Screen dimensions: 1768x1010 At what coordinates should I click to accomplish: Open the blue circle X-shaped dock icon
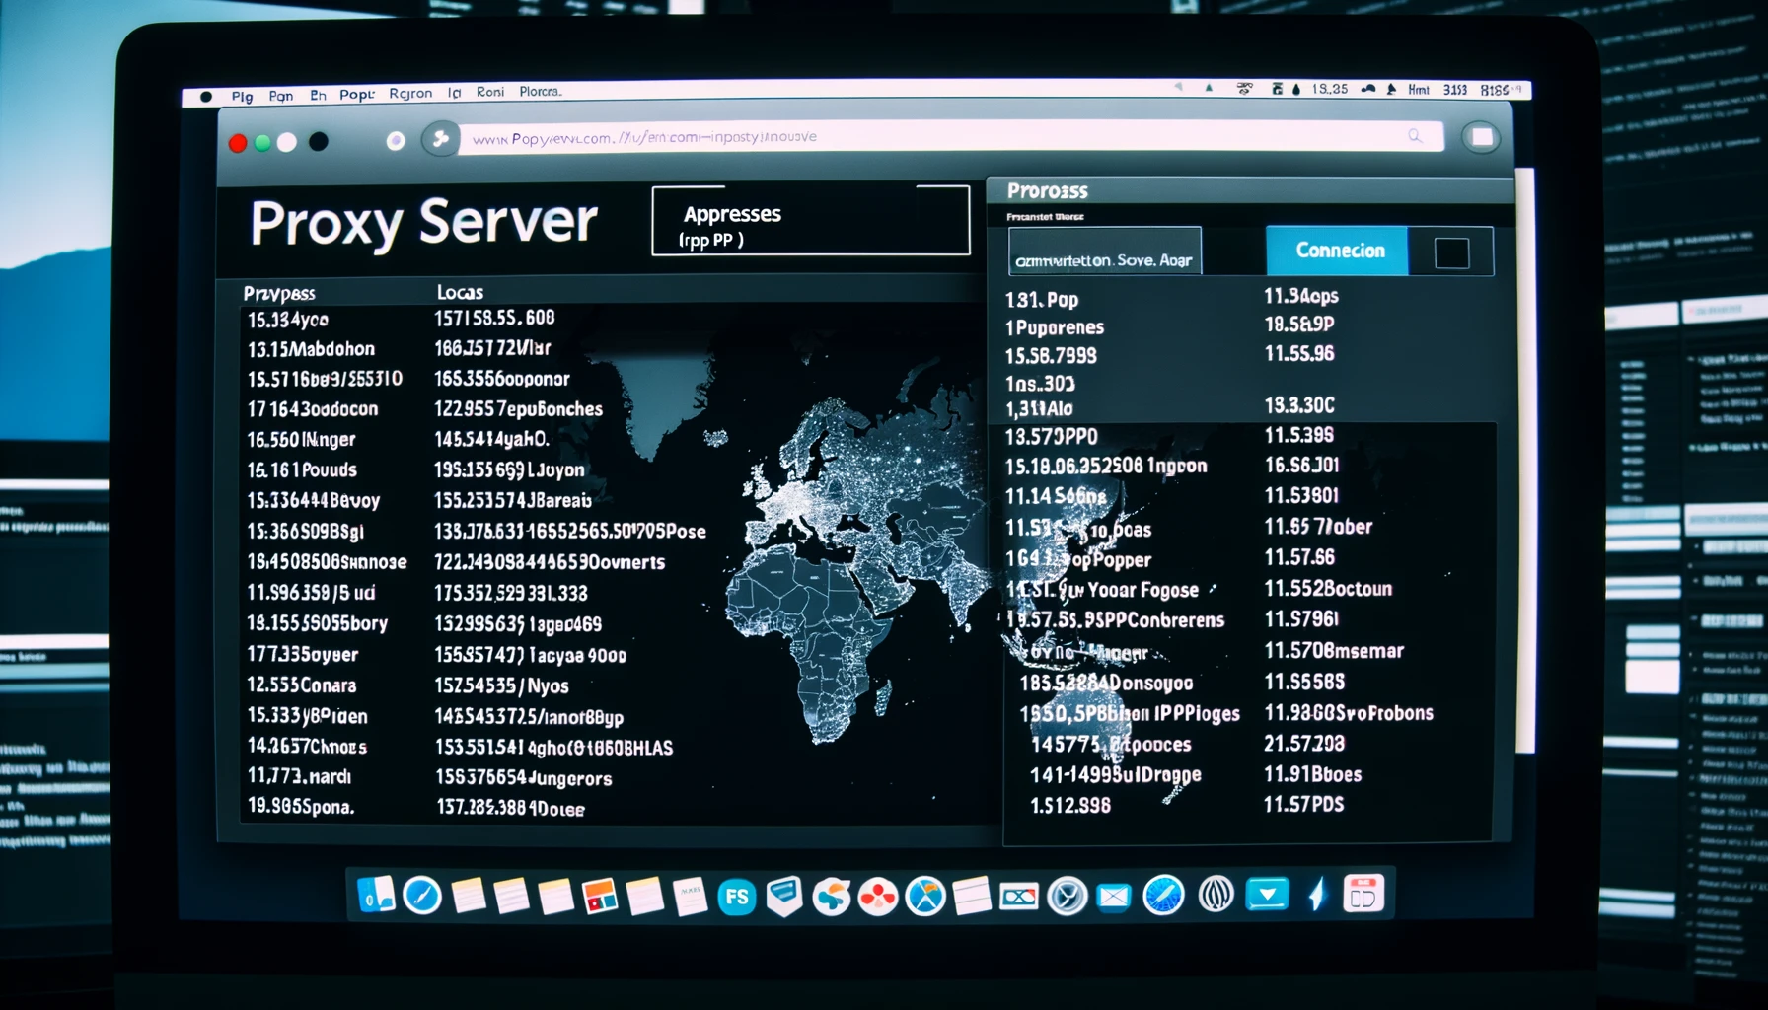pyautogui.click(x=925, y=897)
